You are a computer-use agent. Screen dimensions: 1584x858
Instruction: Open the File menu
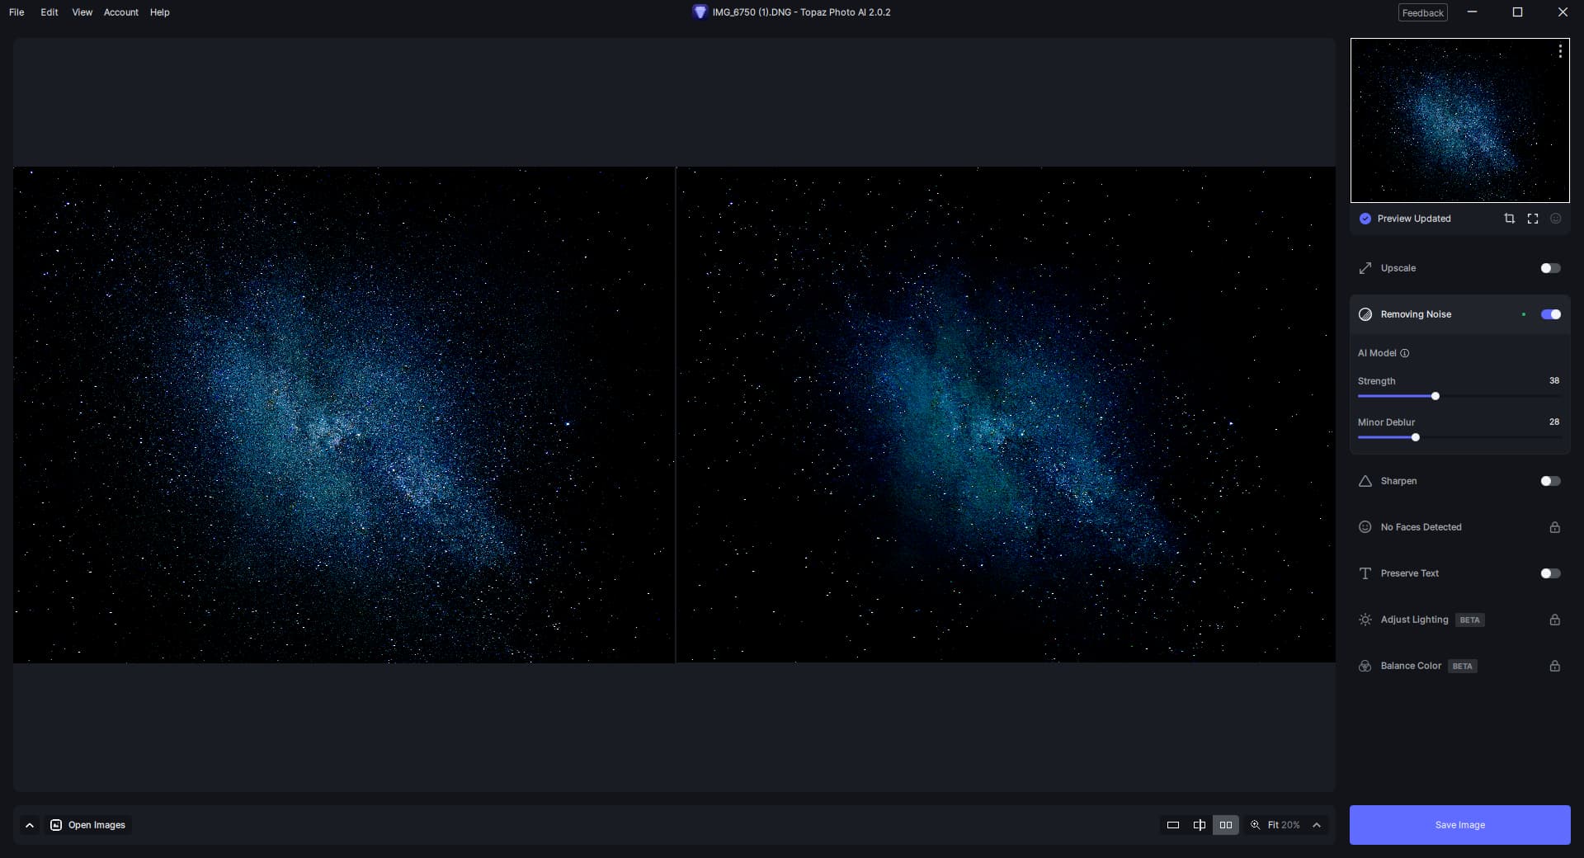pyautogui.click(x=16, y=12)
